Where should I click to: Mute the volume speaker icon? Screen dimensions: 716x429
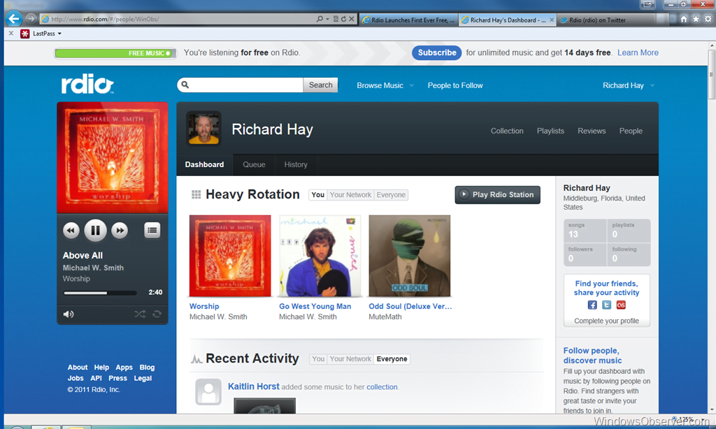pyautogui.click(x=68, y=314)
